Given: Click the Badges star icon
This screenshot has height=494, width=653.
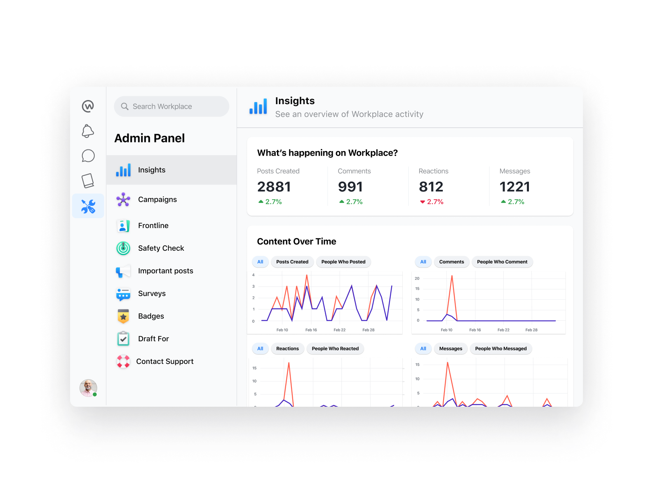Looking at the screenshot, I should click(x=123, y=316).
